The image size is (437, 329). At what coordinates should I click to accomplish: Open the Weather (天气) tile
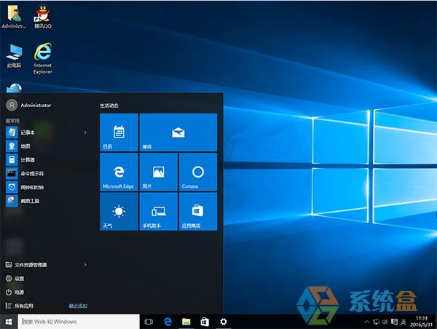[119, 212]
